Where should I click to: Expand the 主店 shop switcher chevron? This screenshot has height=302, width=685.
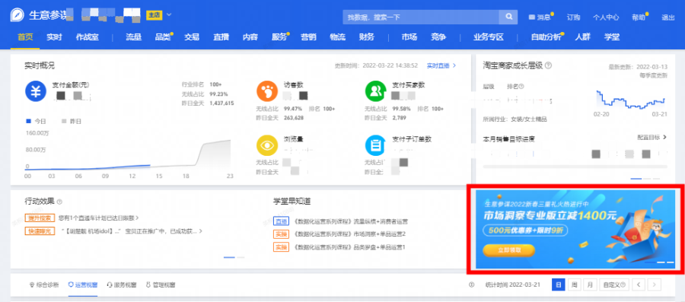169,15
